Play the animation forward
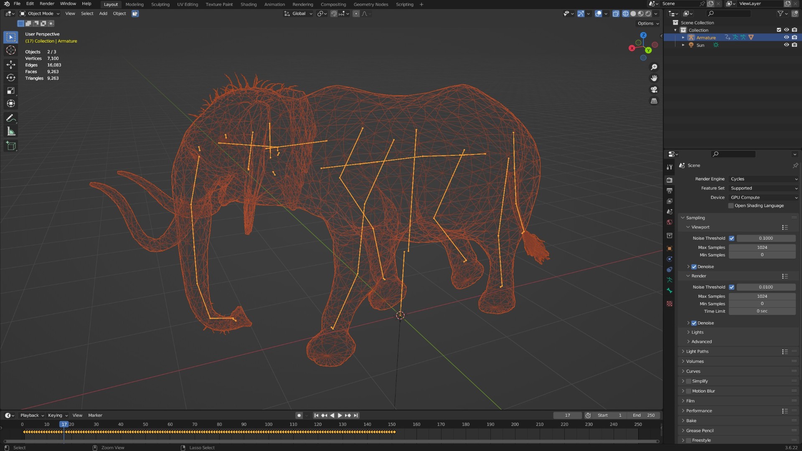Viewport: 802px width, 451px height. click(340, 416)
